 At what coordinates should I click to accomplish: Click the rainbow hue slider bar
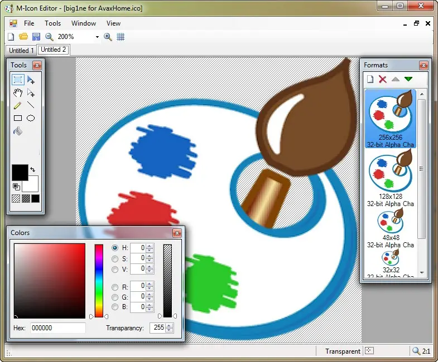click(x=99, y=281)
